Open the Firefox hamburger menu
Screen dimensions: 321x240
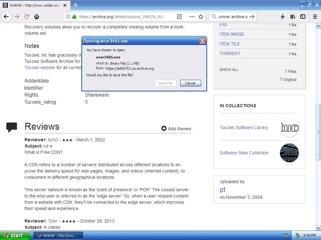click(315, 17)
